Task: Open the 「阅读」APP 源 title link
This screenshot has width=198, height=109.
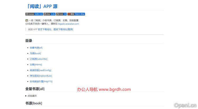Action: pyautogui.click(x=42, y=6)
